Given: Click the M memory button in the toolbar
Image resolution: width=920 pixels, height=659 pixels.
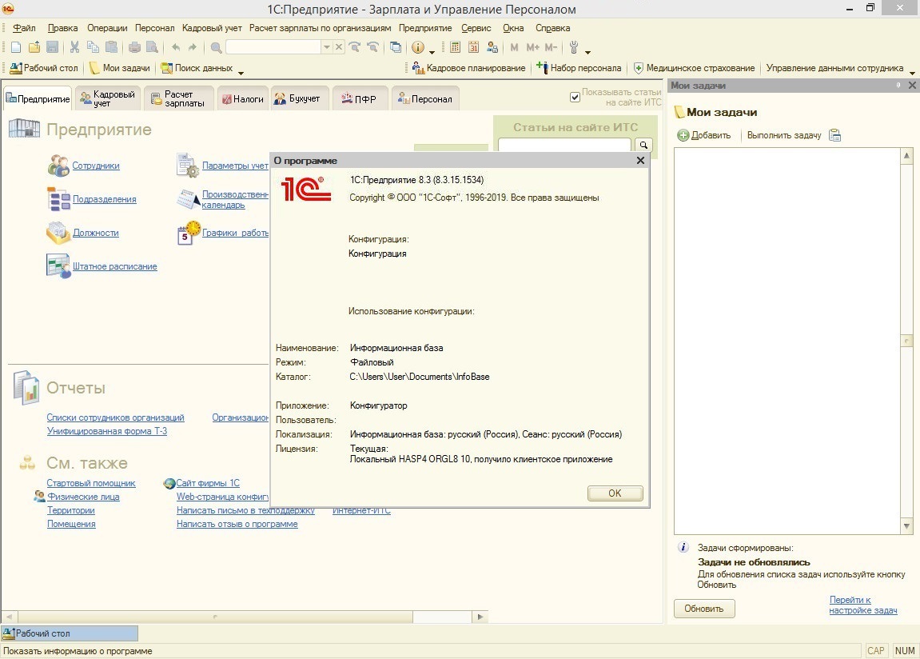Looking at the screenshot, I should [515, 47].
